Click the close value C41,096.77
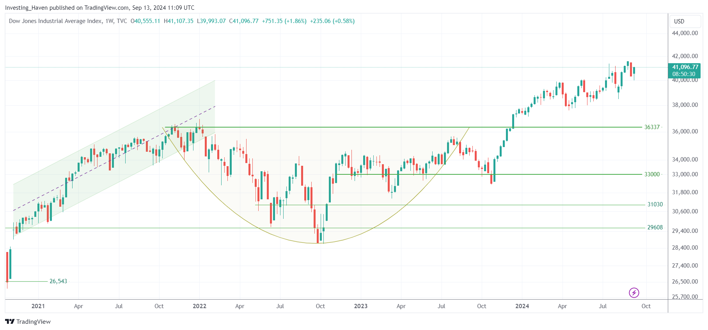The image size is (708, 330). [244, 21]
